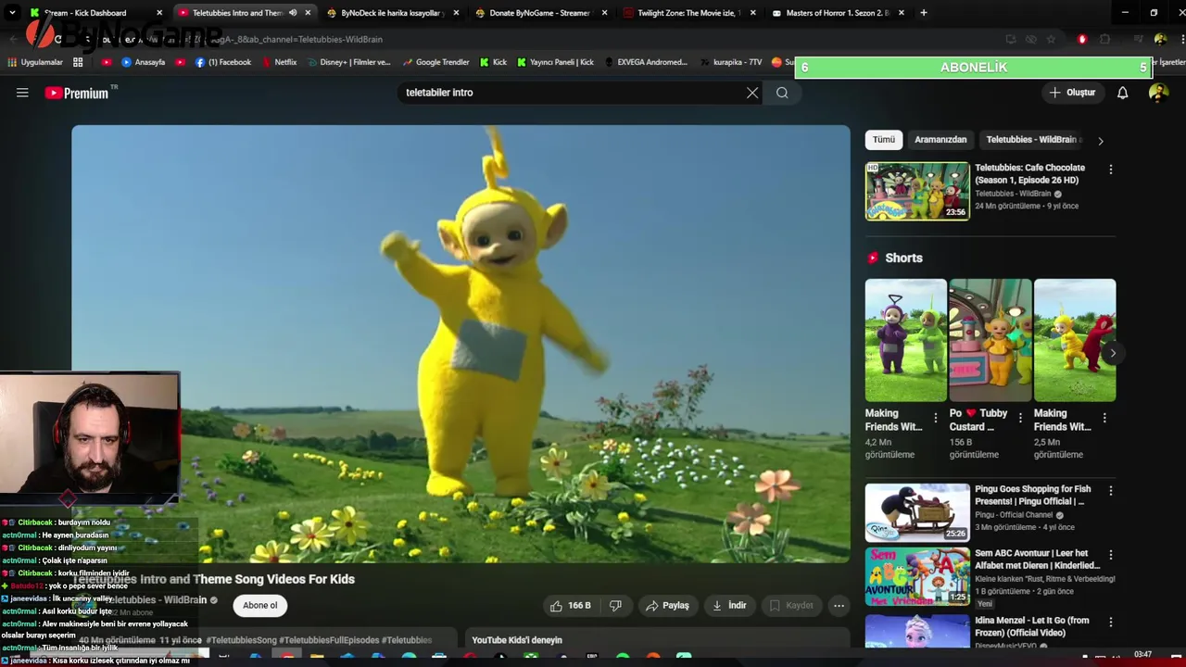Open options for Po Tubby Custard short

[x=1020, y=419]
